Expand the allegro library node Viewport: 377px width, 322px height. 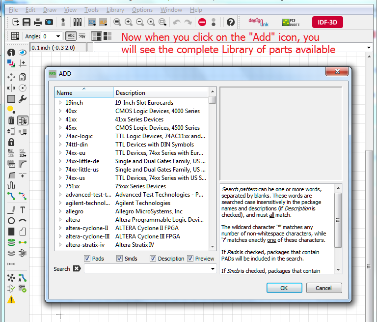pos(60,211)
